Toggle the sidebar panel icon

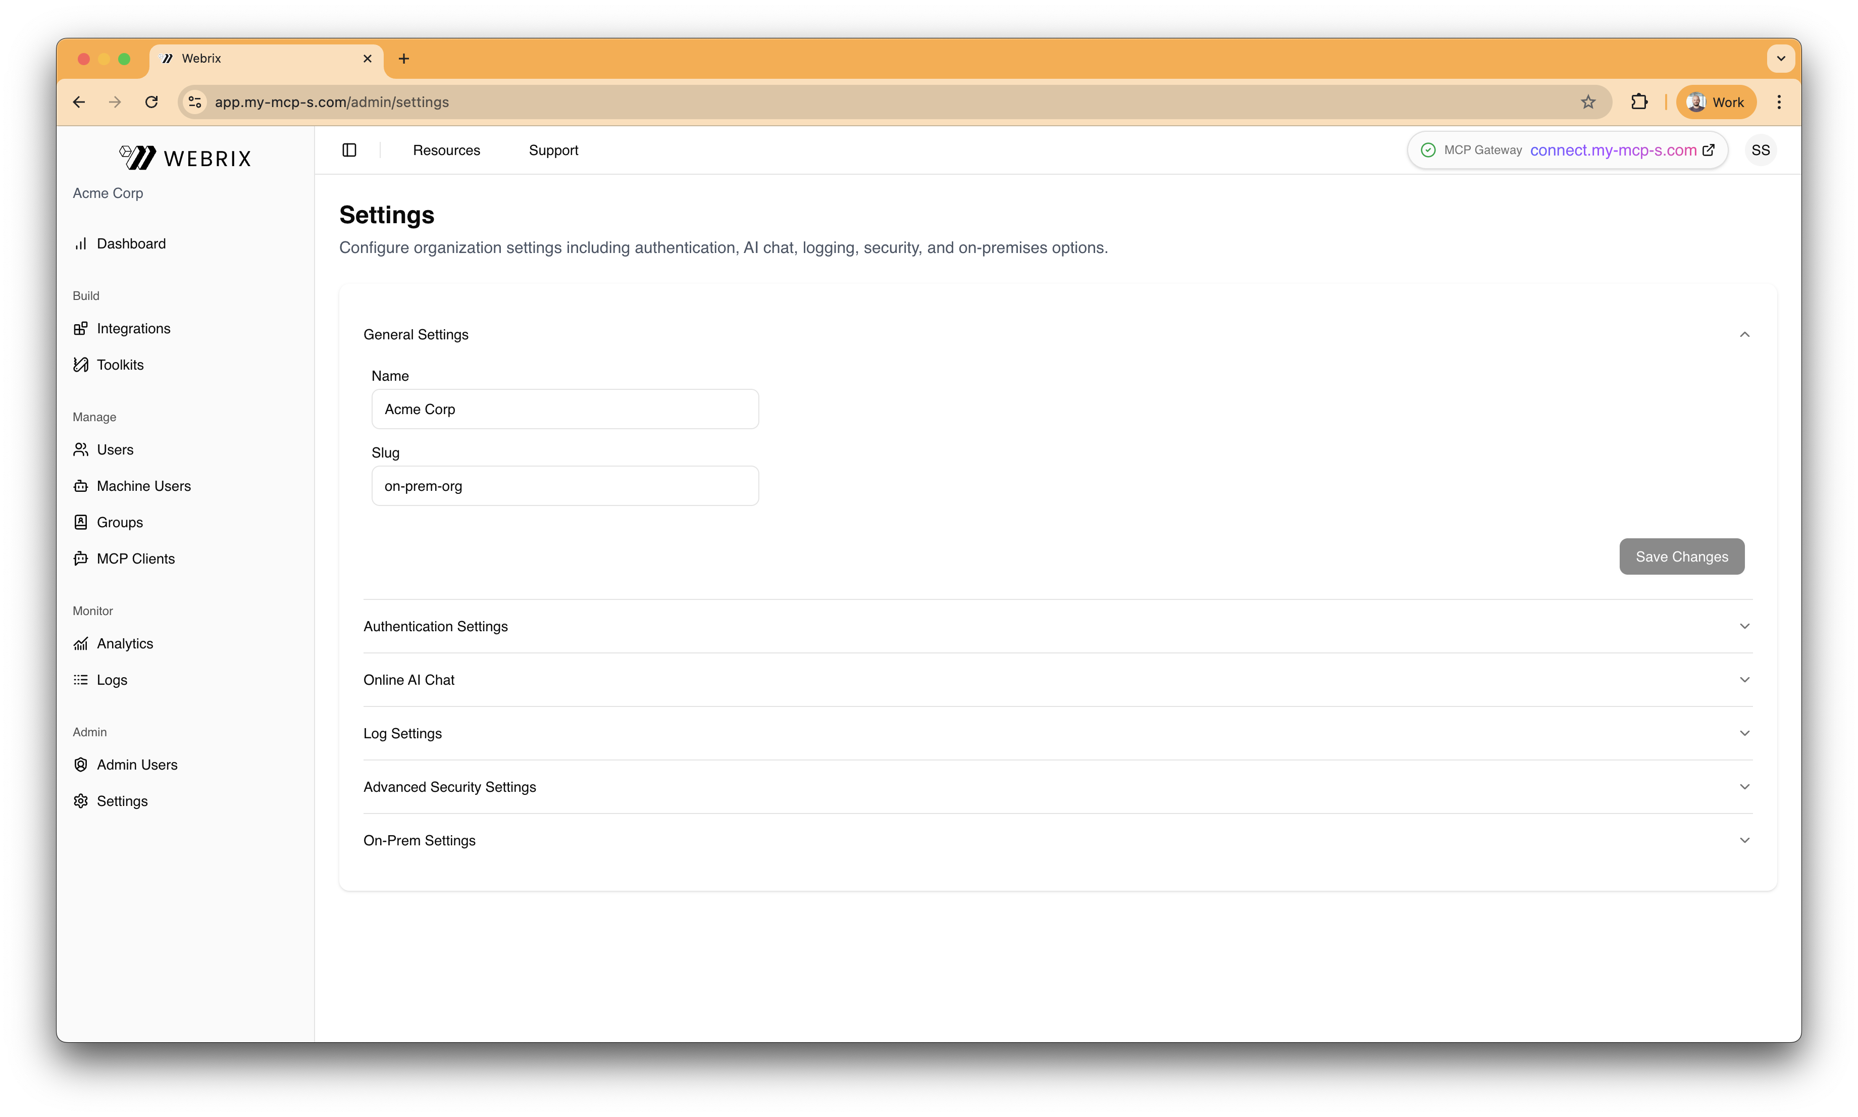coord(349,150)
